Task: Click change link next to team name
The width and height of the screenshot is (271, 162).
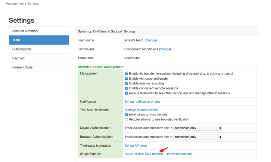Action: click(151, 40)
